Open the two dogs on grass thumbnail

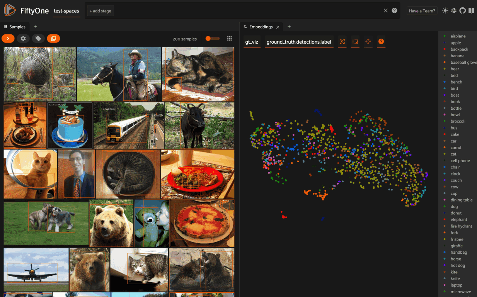(x=46, y=223)
